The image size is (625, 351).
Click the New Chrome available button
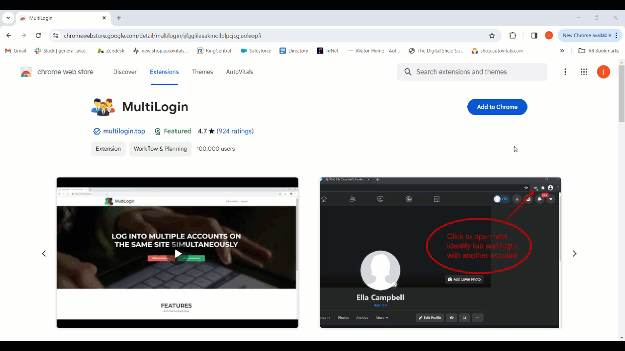tap(586, 36)
